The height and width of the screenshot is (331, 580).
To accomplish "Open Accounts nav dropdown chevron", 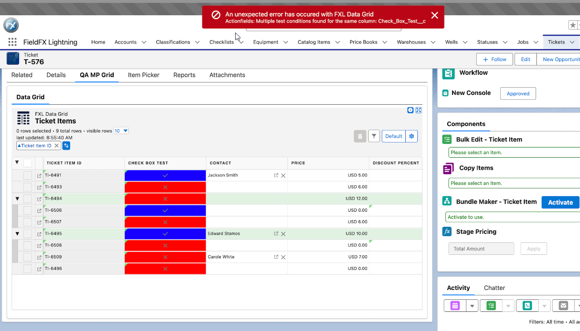I will point(144,42).
